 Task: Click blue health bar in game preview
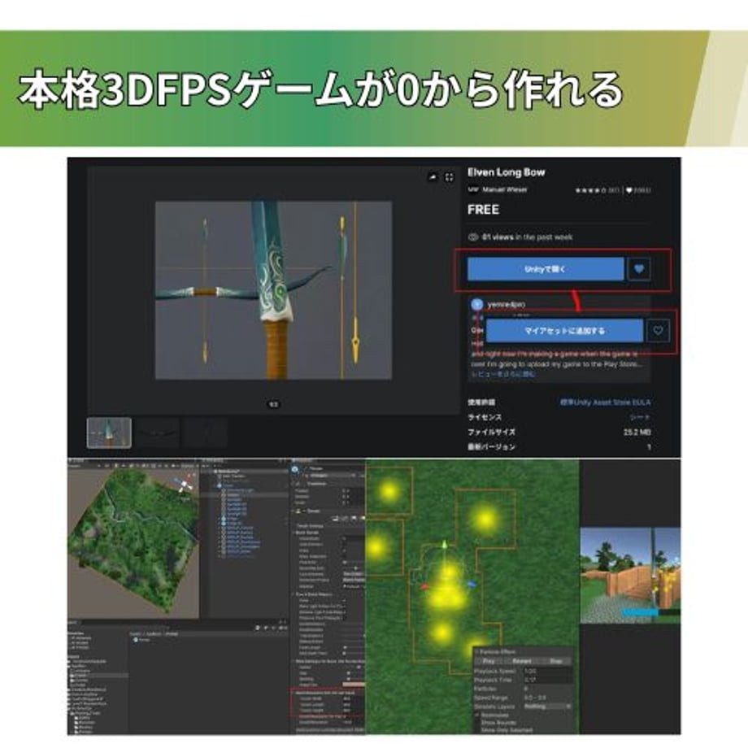tap(640, 612)
